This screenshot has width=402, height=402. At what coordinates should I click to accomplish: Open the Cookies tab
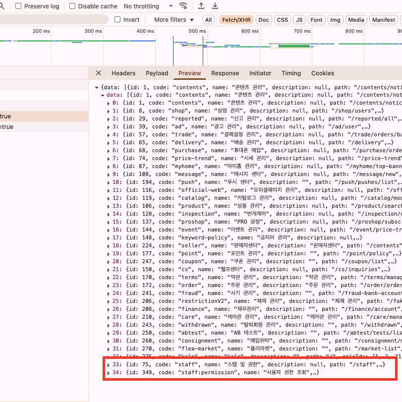click(x=323, y=73)
